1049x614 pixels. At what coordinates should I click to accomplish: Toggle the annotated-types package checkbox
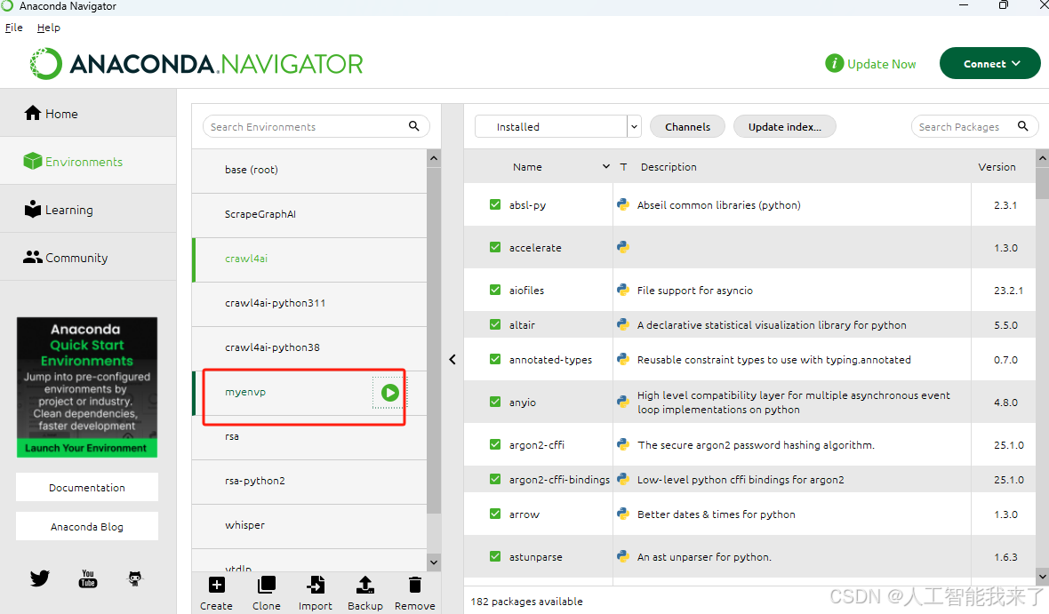point(495,359)
